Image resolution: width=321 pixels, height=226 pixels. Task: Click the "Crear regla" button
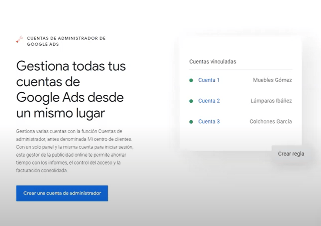[x=290, y=153]
